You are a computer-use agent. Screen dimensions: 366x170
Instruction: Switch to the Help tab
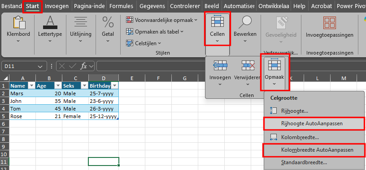[x=299, y=6]
